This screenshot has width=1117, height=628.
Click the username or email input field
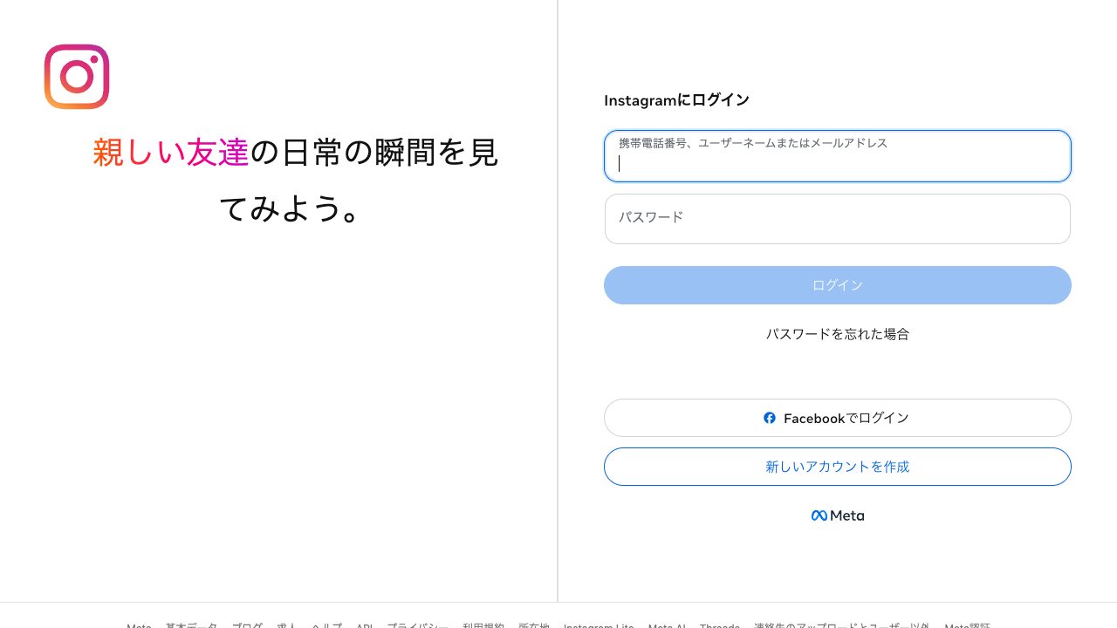pyautogui.click(x=837, y=156)
